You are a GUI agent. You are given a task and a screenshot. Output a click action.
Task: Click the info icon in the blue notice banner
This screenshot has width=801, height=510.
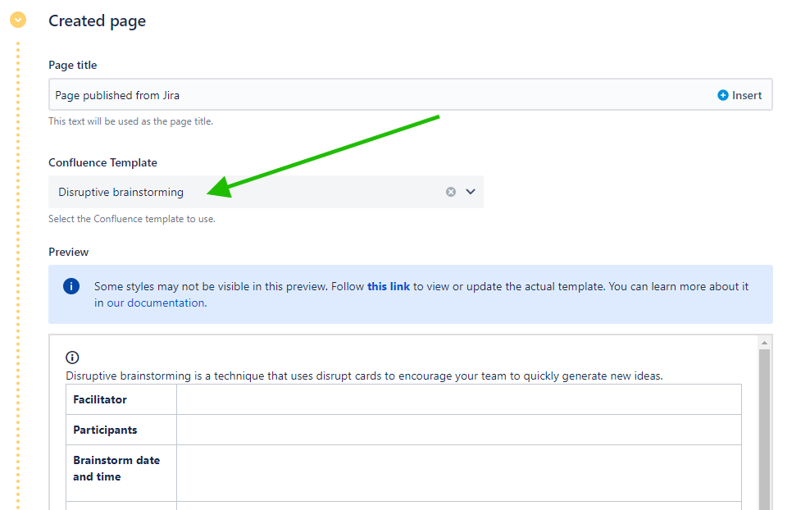(x=71, y=286)
